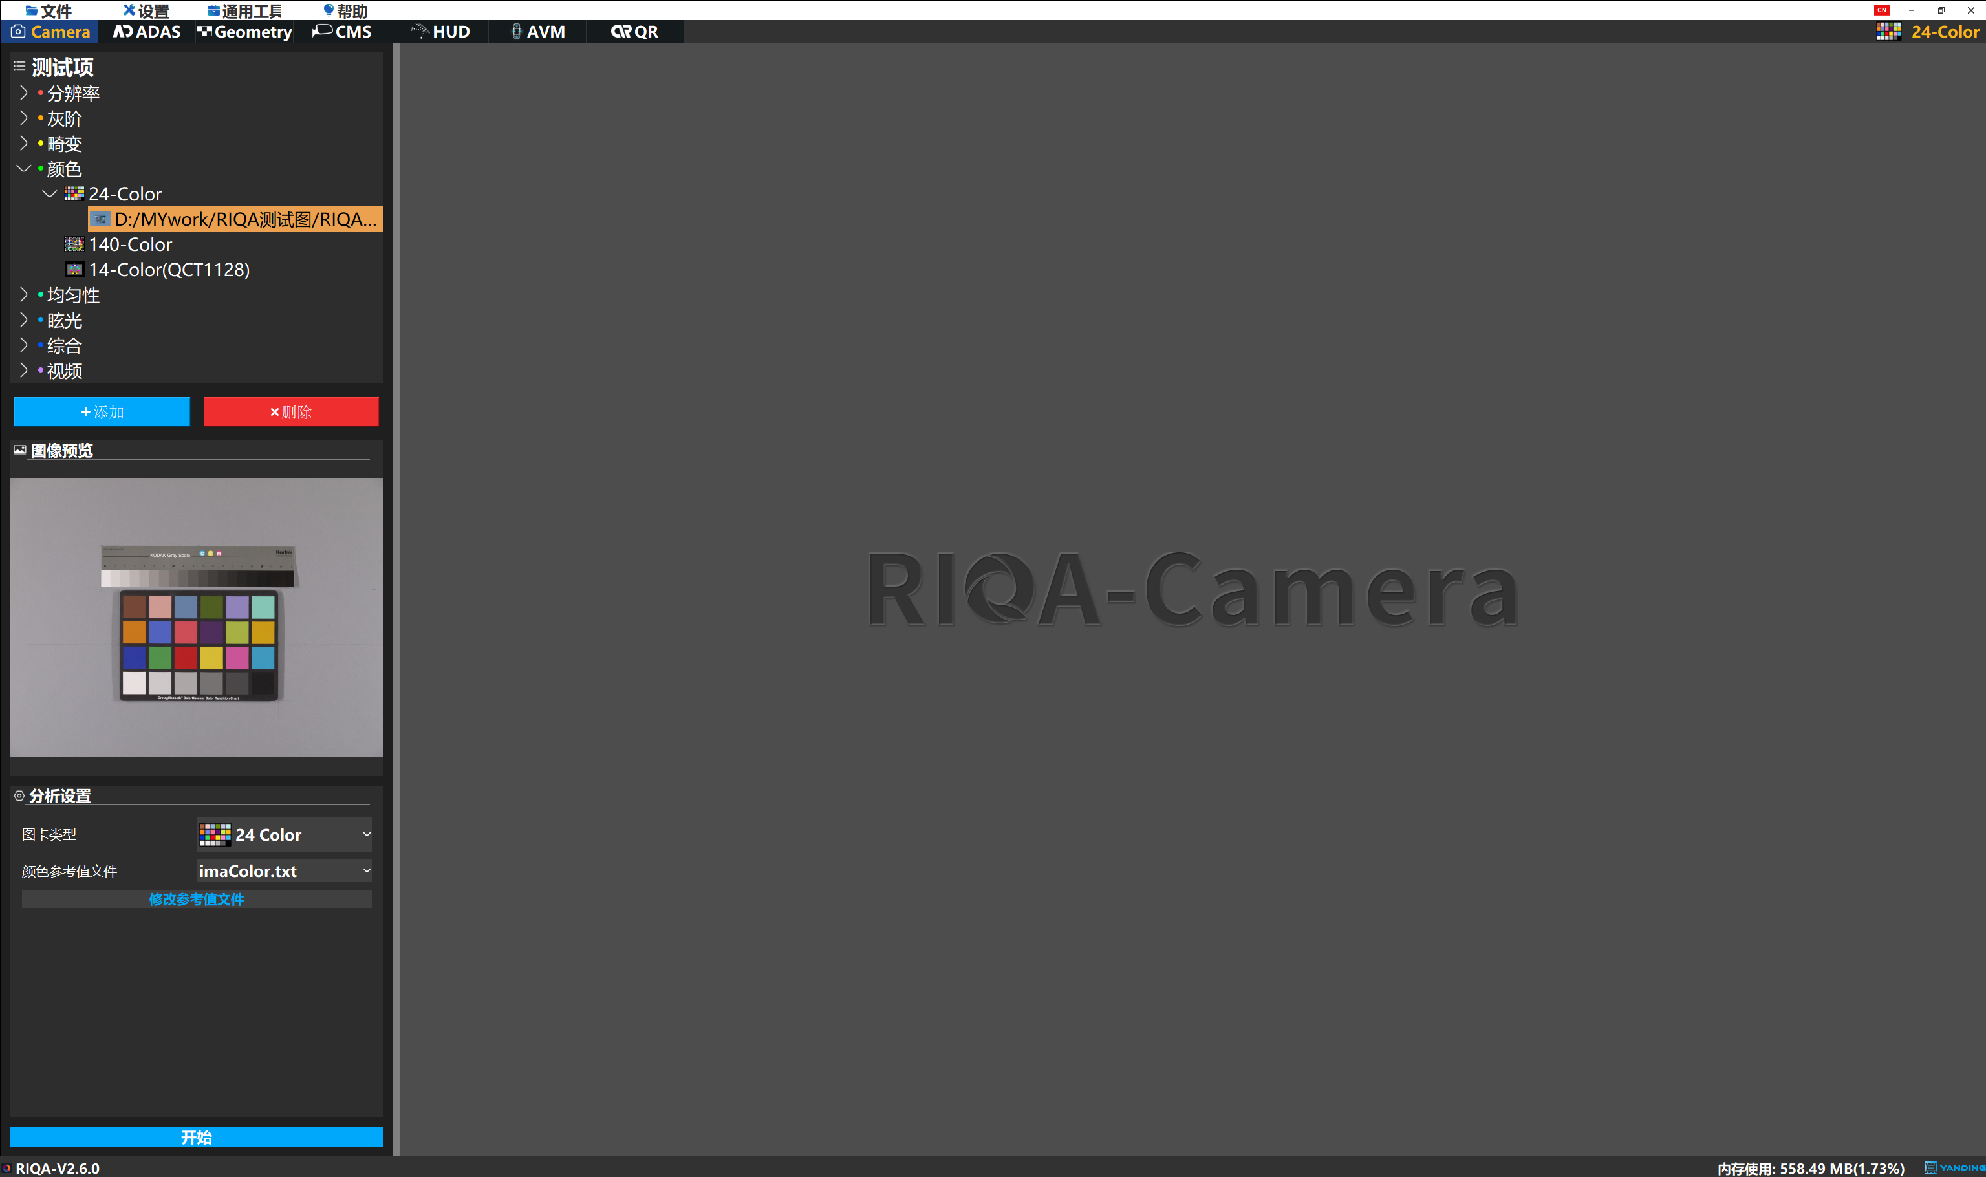Collapse the 颜色 tree node
The width and height of the screenshot is (1986, 1177).
(x=24, y=169)
